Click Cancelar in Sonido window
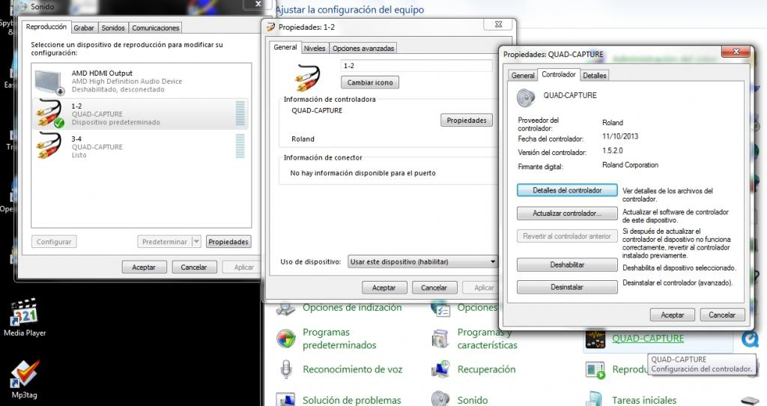767x406 pixels. tap(194, 267)
